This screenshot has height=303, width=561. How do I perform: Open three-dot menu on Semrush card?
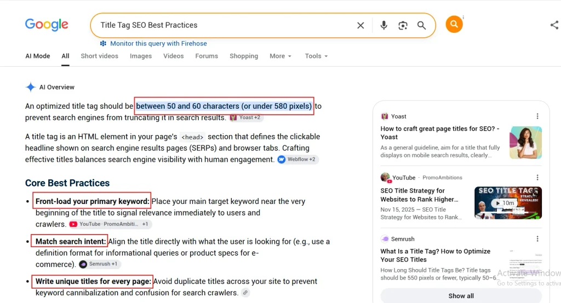[x=537, y=238]
